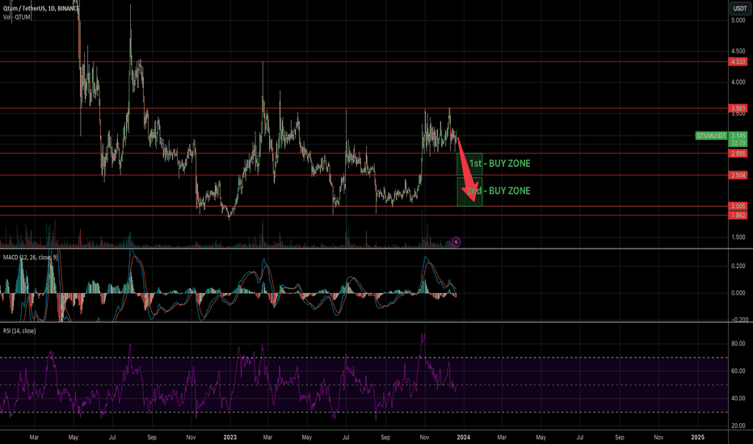The width and height of the screenshot is (753, 444).
Task: Click the purple lightning bolt event icon
Action: tap(456, 242)
